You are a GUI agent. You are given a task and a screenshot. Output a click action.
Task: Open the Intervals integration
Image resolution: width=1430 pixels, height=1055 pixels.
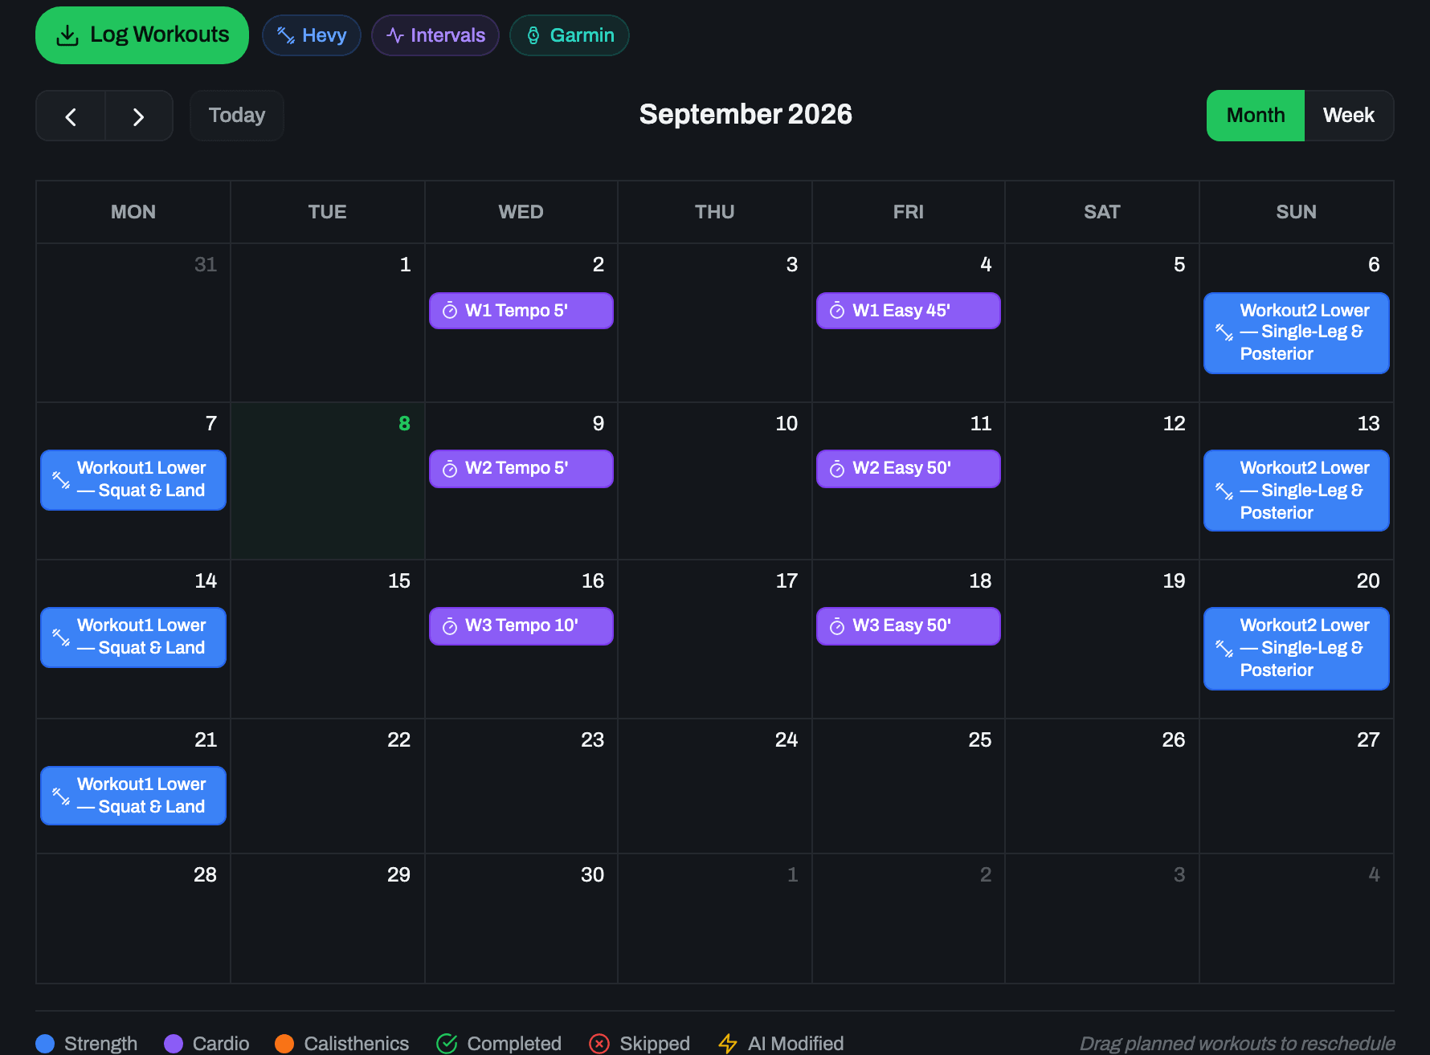pos(435,35)
